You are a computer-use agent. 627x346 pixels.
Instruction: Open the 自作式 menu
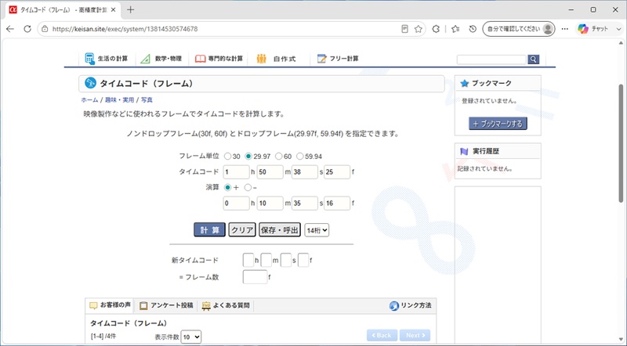pyautogui.click(x=276, y=59)
